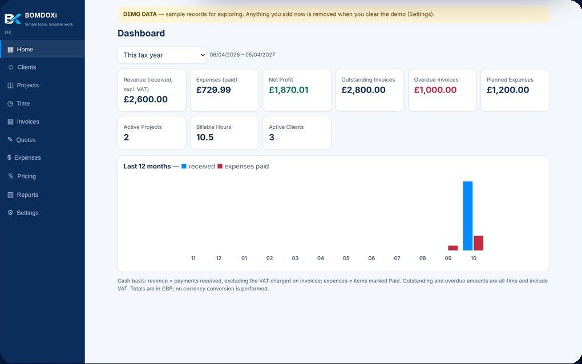This screenshot has height=364, width=582.
Task: Click the £2,600.00 revenue value
Action: [145, 99]
